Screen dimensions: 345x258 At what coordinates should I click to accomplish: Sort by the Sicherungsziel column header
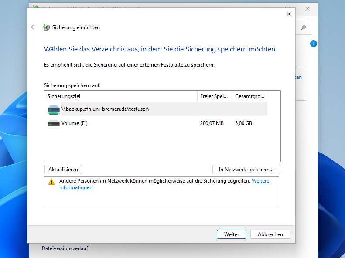pyautogui.click(x=121, y=96)
